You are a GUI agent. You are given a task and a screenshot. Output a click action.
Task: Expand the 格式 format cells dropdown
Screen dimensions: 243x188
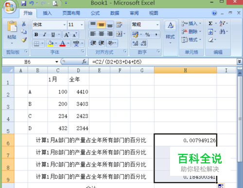[200, 39]
